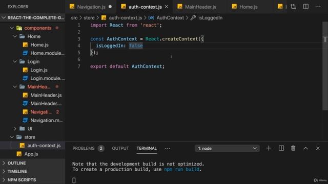Kill the terminal with trash icon

pyautogui.click(x=293, y=148)
